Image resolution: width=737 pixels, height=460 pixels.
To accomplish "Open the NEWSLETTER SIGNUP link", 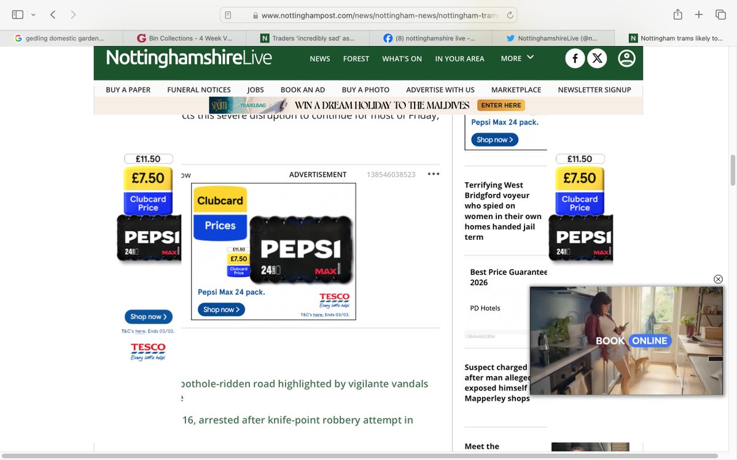I will pyautogui.click(x=595, y=90).
